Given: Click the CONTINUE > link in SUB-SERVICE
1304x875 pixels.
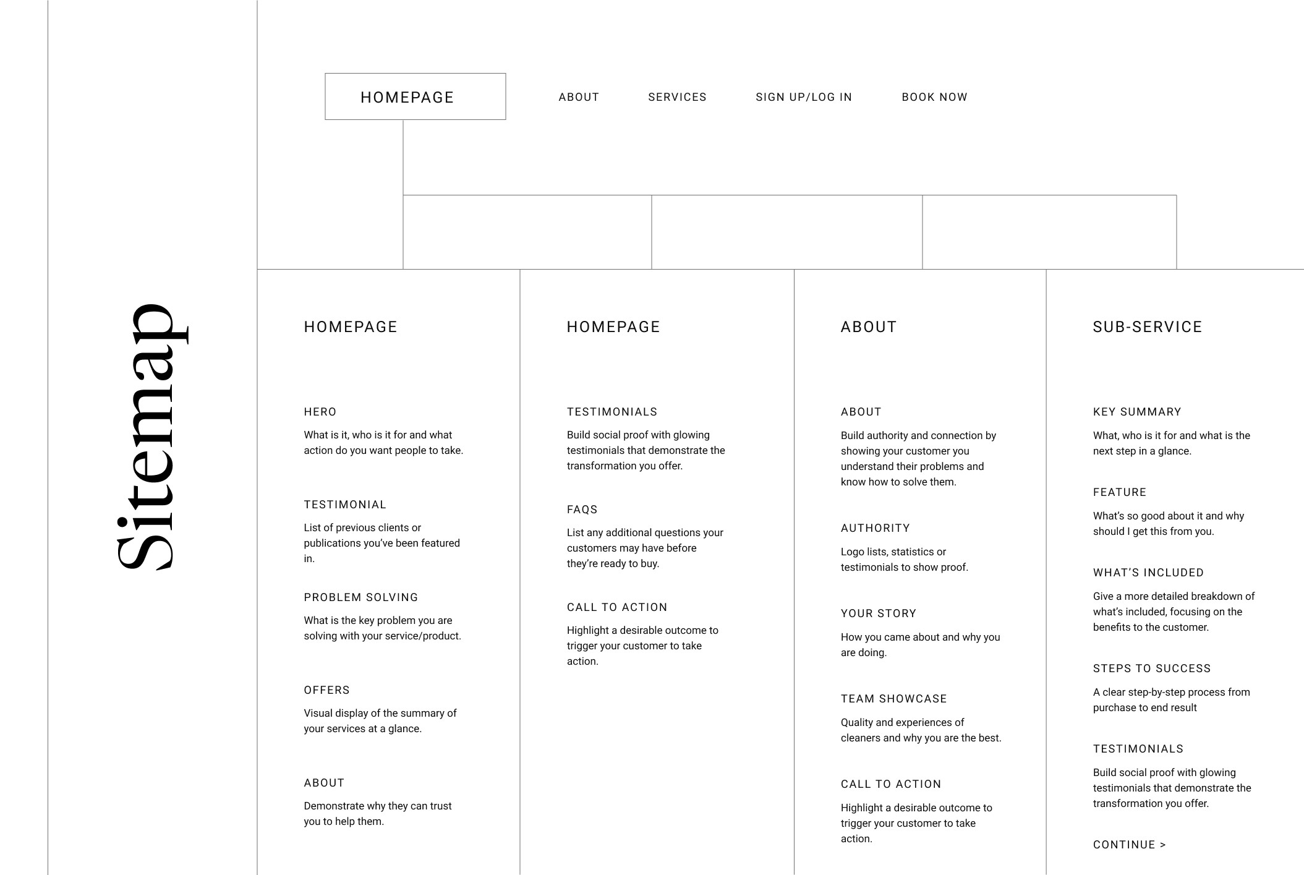Looking at the screenshot, I should point(1130,843).
